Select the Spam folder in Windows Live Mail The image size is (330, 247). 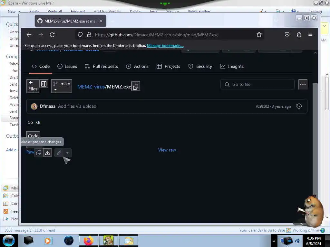14,118
